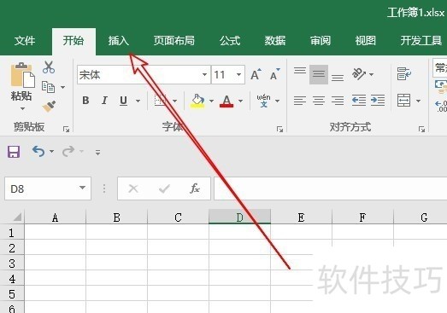Click the Wrap Text icon
This screenshot has height=313, width=447.
tap(404, 73)
